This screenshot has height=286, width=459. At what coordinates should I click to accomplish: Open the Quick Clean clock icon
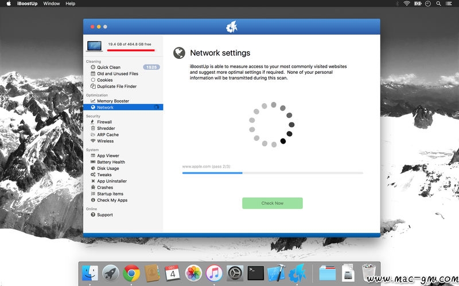click(93, 67)
